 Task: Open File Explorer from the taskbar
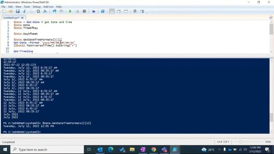[132, 149]
